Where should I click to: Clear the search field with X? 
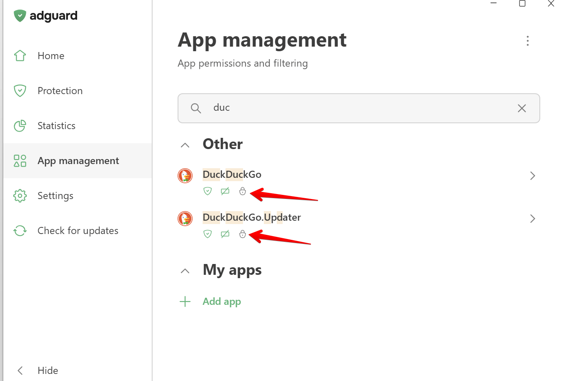pos(521,108)
